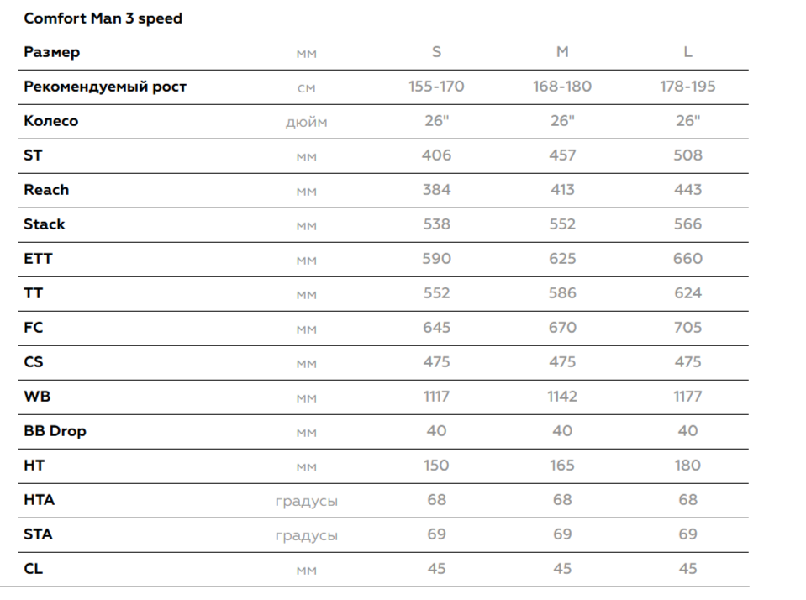
Task: Click the "дюйм" unit label
Action: (306, 123)
